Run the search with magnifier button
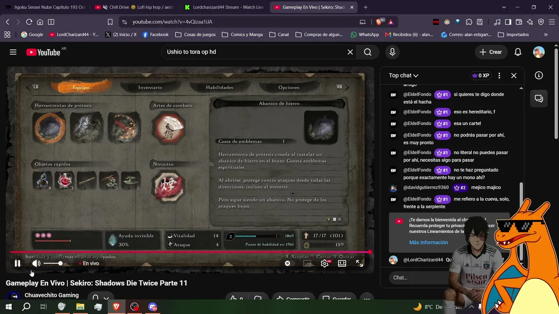The width and height of the screenshot is (559, 314). coord(368,52)
